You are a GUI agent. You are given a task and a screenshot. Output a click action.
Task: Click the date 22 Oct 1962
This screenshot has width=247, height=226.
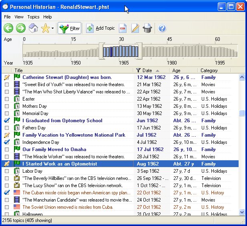point(149,193)
